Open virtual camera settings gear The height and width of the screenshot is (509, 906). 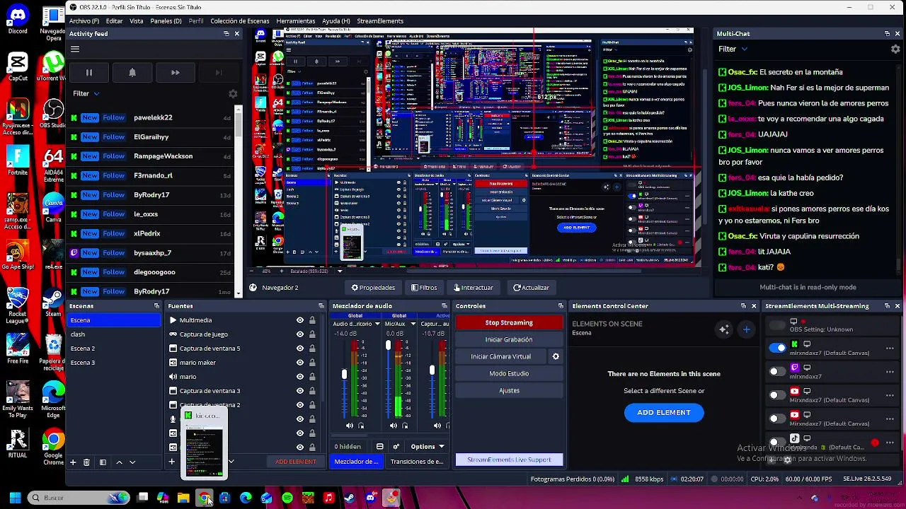tap(556, 356)
